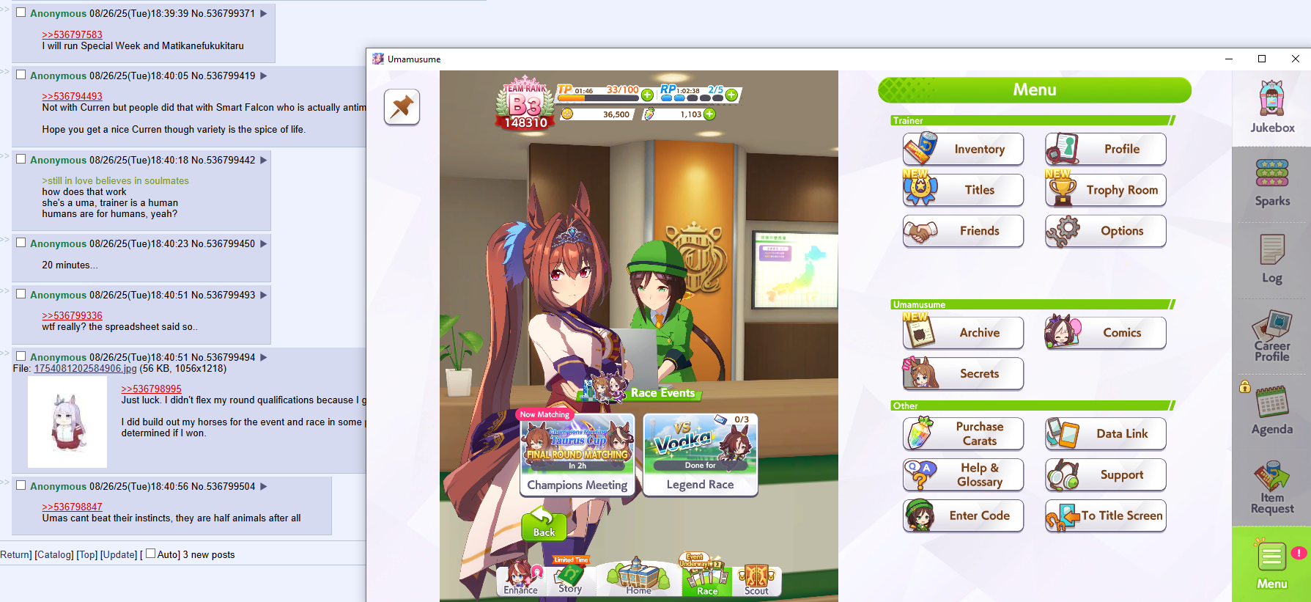Open the Comics menu
This screenshot has width=1311, height=602.
click(1105, 333)
